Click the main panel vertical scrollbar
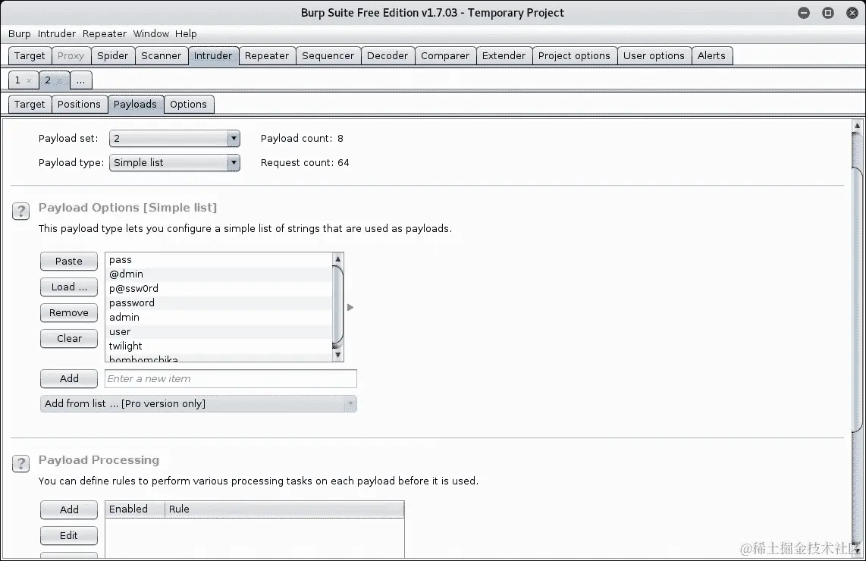Viewport: 866px width, 561px height. pyautogui.click(x=857, y=298)
